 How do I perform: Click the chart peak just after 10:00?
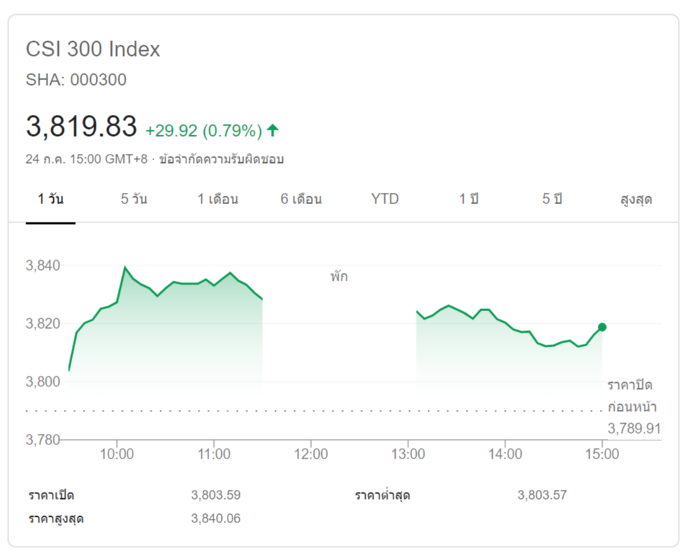(125, 267)
